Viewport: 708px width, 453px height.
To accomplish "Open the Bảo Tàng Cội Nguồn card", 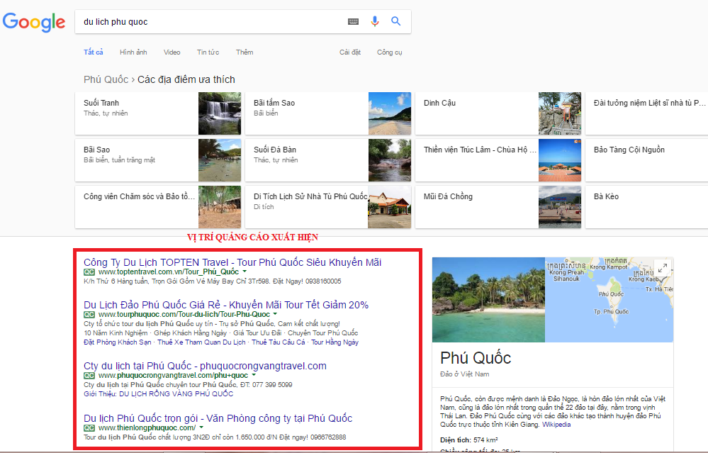I will pos(646,160).
